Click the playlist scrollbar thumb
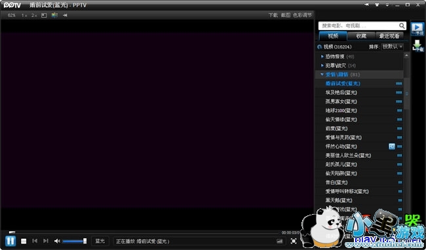The image size is (426, 250). coord(406,94)
